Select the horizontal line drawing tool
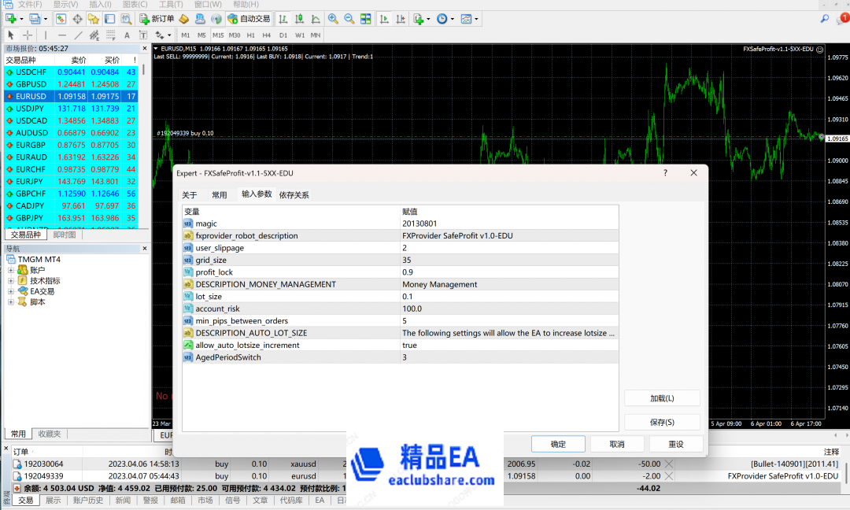Screen dimensions: 850x510 point(61,35)
